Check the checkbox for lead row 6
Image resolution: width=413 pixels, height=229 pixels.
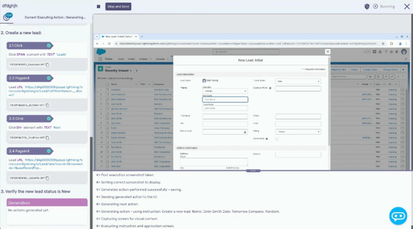click(x=107, y=114)
